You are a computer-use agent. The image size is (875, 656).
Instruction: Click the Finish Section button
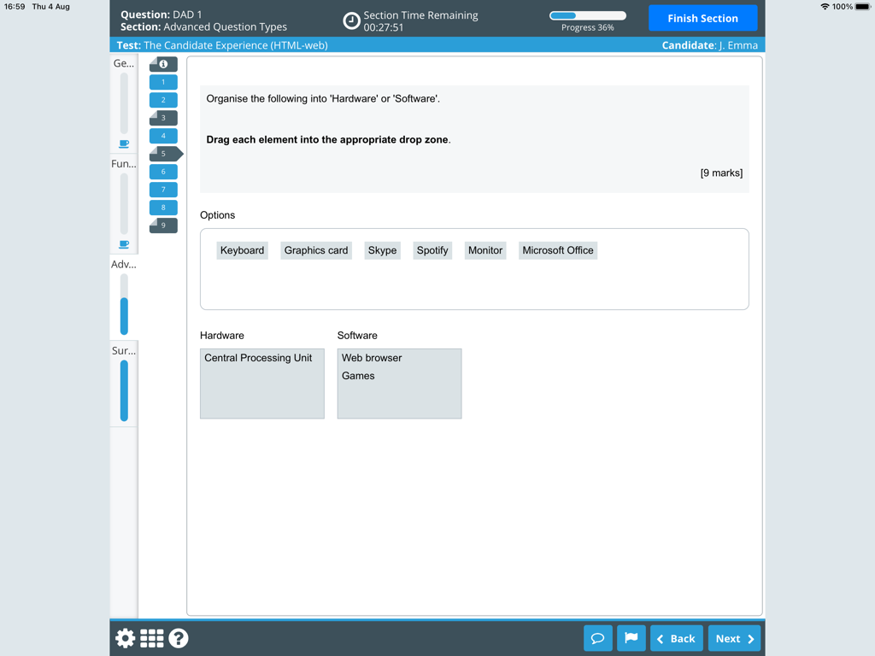click(x=702, y=18)
